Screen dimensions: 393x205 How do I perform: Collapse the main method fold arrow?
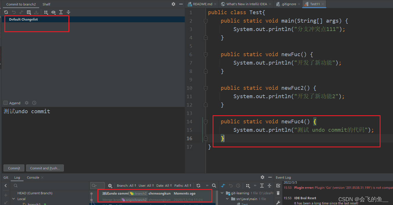(205, 21)
